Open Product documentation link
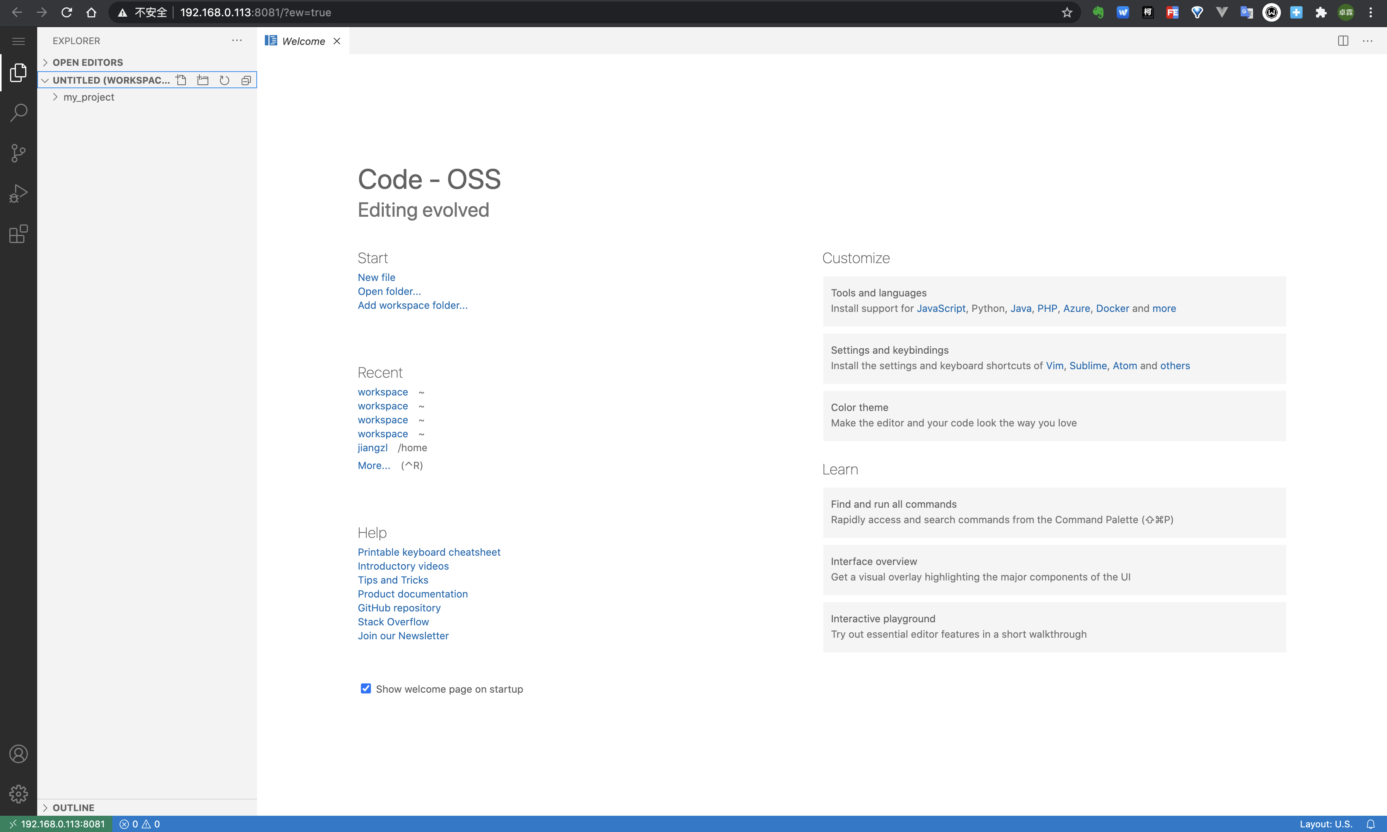The image size is (1387, 832). (412, 594)
